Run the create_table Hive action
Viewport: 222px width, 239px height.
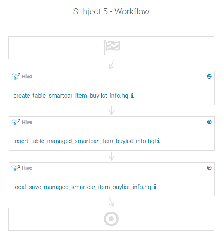click(209, 76)
